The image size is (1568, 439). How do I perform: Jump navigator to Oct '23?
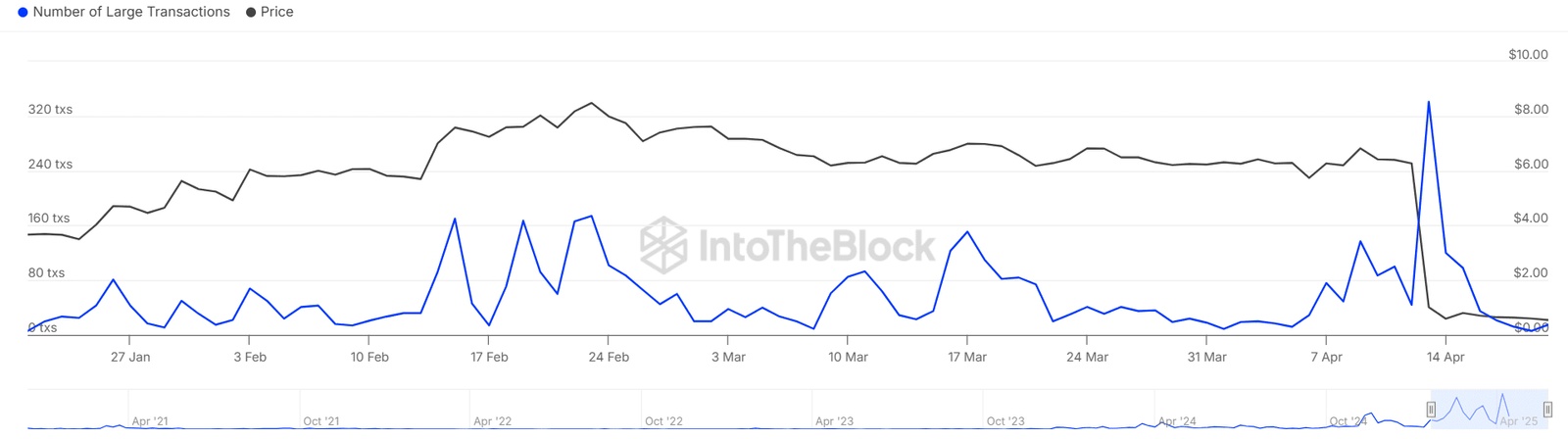(1005, 421)
